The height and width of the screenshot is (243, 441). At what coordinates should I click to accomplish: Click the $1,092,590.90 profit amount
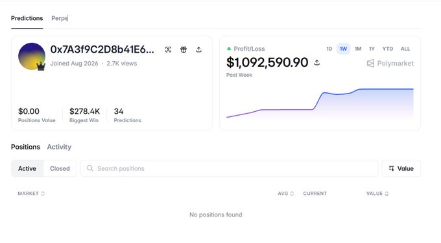click(267, 62)
